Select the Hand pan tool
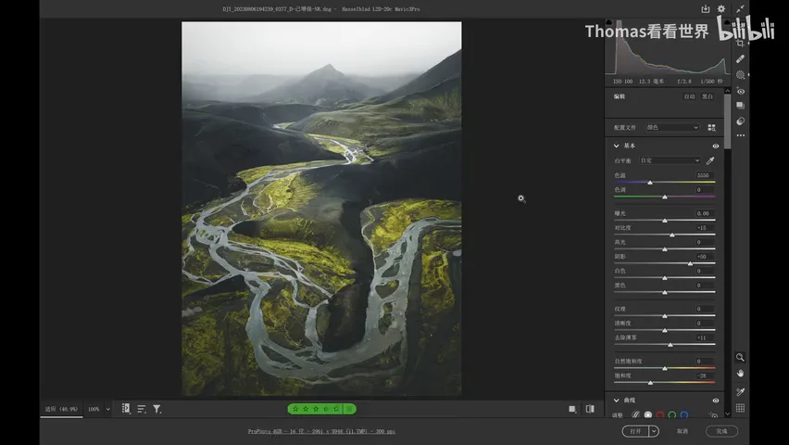 click(x=740, y=374)
